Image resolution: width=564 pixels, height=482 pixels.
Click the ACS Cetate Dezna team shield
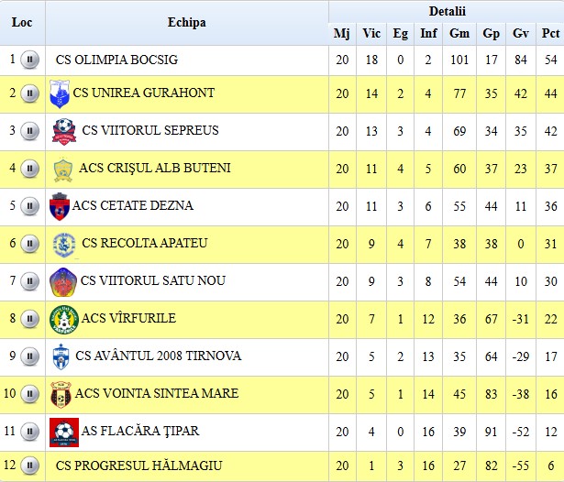click(60, 206)
